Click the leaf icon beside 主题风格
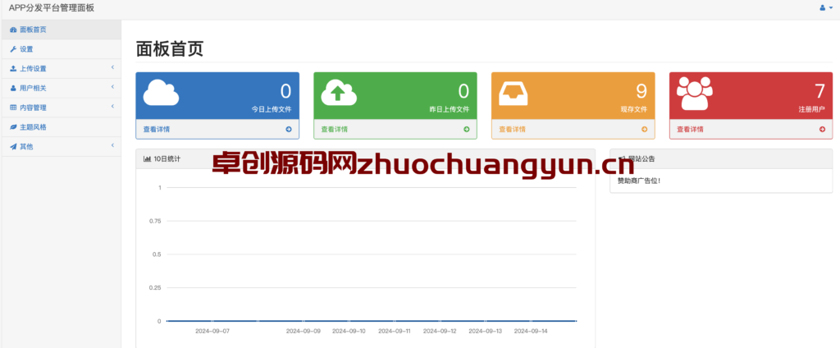This screenshot has height=348, width=840. tap(13, 127)
